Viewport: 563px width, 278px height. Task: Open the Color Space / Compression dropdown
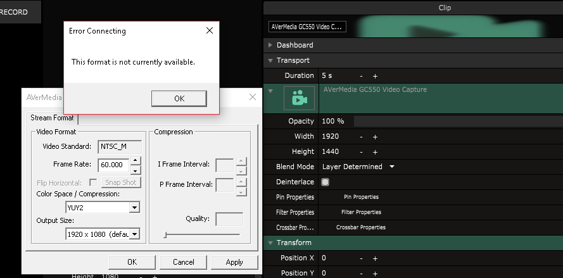pos(134,207)
